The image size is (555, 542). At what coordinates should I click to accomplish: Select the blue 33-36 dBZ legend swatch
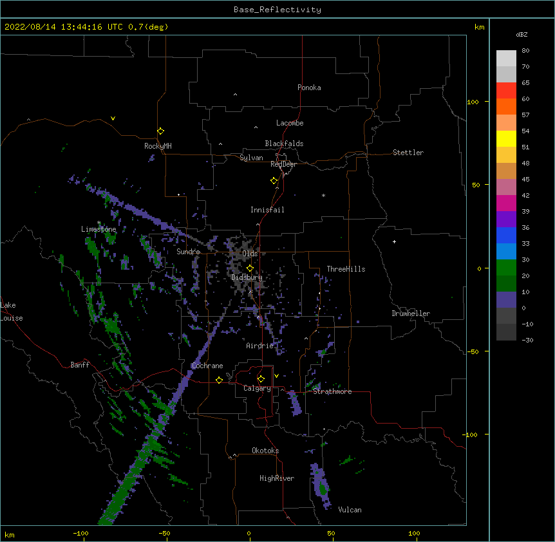coord(506,235)
